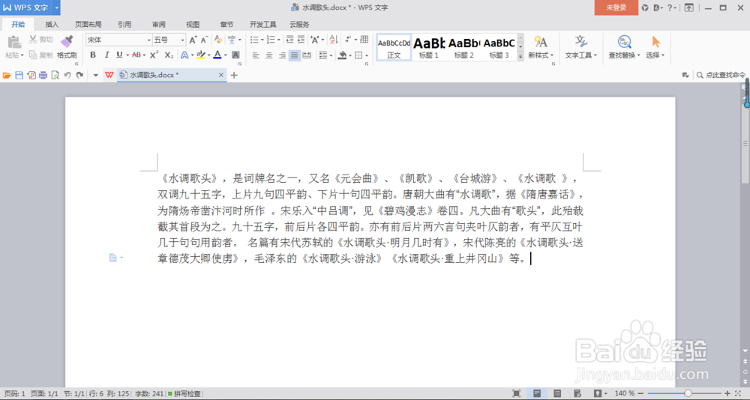Center align the text

coord(268,55)
